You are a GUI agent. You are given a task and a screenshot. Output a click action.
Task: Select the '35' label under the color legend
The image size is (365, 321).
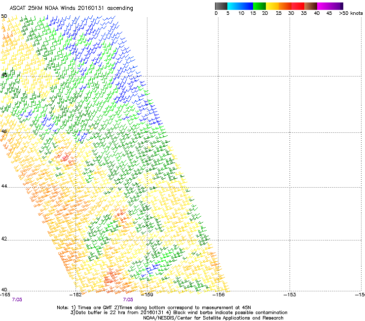pos(304,13)
